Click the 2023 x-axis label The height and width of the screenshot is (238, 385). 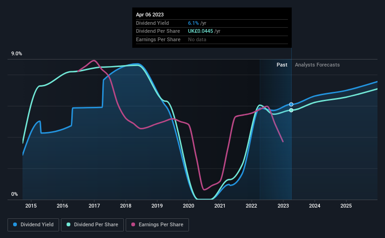pyautogui.click(x=283, y=206)
